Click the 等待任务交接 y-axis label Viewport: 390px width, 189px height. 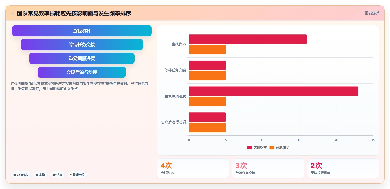coord(175,70)
